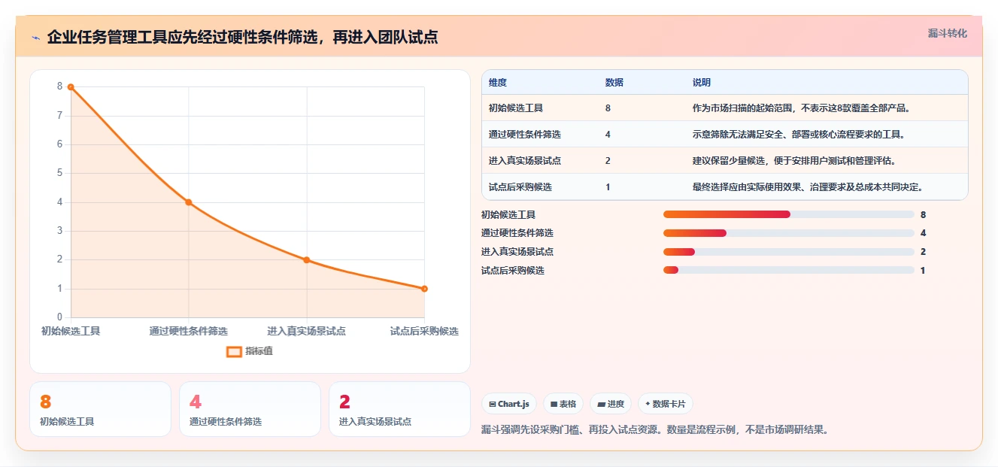
Task: Click the description starting 最终选择应由实际使用效果
Action: (x=808, y=187)
